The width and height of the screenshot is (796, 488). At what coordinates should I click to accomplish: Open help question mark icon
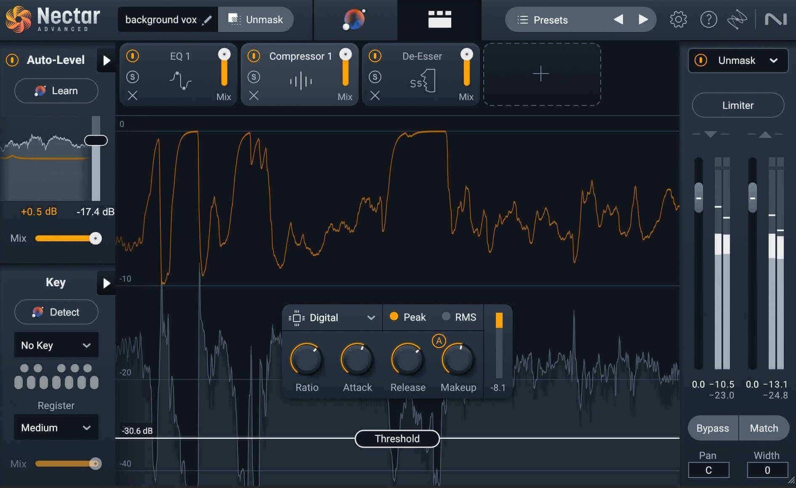point(708,19)
